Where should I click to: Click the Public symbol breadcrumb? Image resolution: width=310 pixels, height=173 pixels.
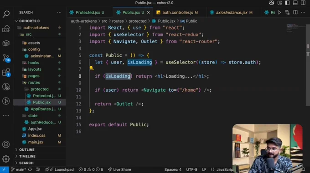[189, 21]
